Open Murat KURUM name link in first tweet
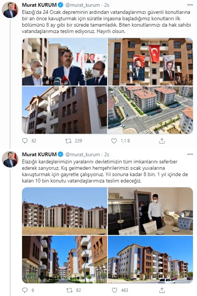 (x=39, y=5)
